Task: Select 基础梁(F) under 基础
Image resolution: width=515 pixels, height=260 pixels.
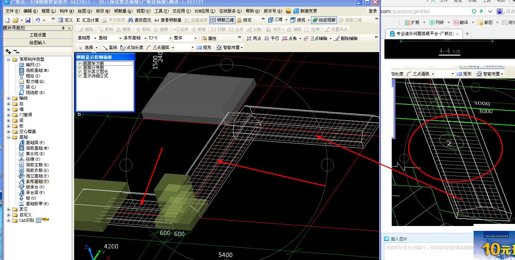Action: pos(32,143)
